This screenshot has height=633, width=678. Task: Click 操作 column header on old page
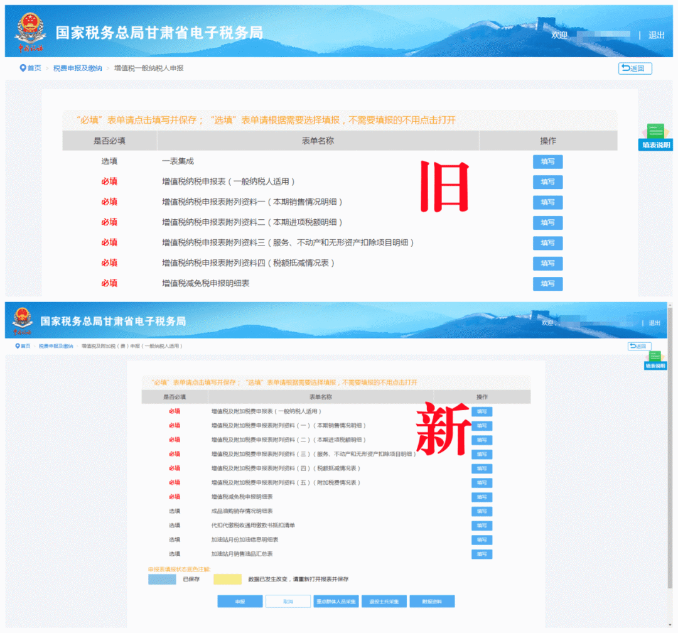point(548,141)
